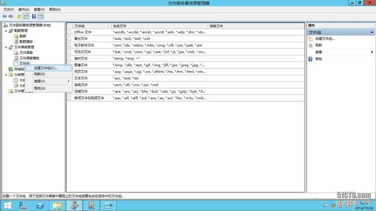The image size is (376, 211).
Task: Click the blue Help toolbar icon
Action: click(34, 16)
